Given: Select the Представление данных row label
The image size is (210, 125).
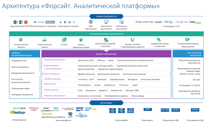Looking at the screenshot, I should [54, 60].
